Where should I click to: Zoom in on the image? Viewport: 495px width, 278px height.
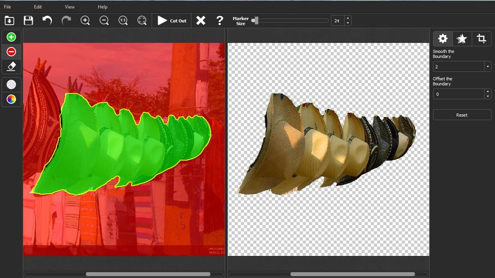85,21
